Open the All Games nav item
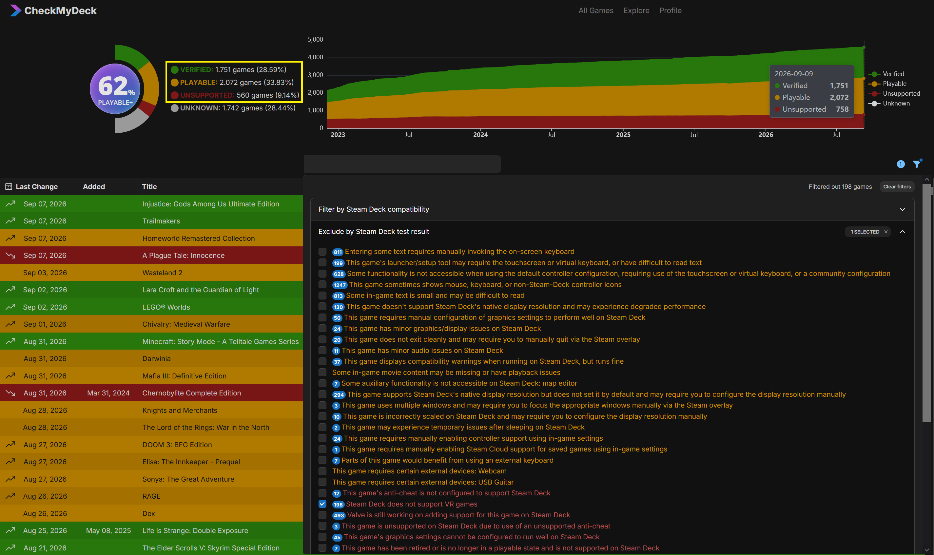 [x=595, y=10]
